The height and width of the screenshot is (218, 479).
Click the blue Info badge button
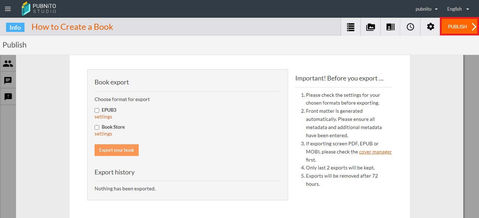[x=15, y=27]
